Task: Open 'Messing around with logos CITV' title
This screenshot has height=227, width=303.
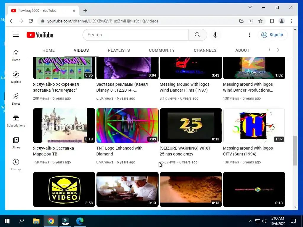Action: (x=248, y=151)
